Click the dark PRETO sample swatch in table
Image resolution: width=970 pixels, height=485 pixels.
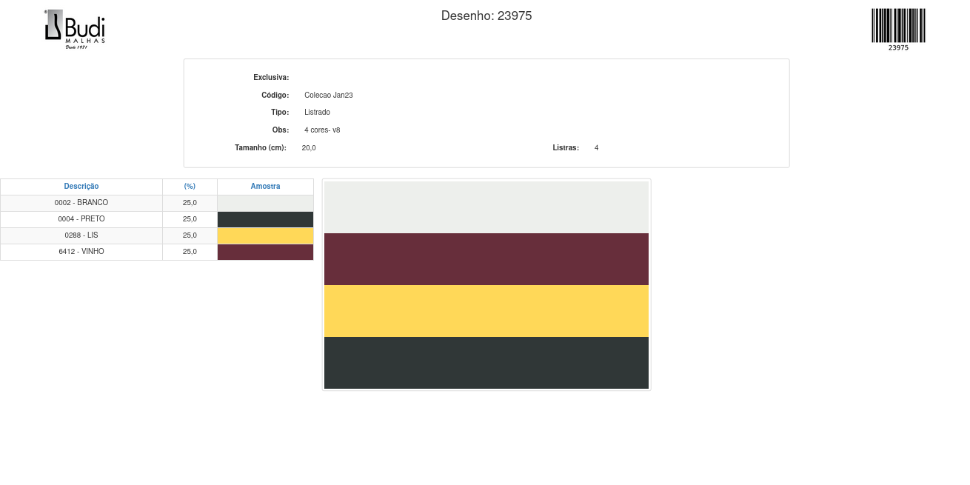(265, 219)
